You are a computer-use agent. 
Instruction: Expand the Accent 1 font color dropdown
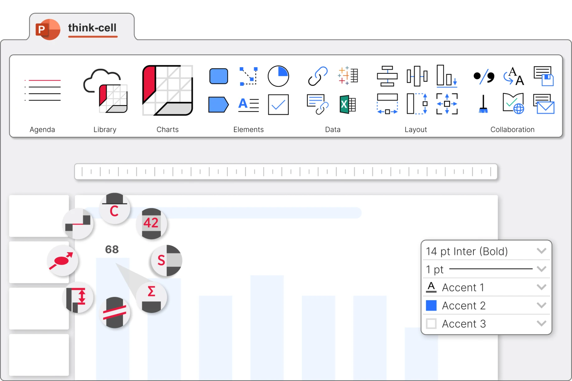click(x=542, y=287)
